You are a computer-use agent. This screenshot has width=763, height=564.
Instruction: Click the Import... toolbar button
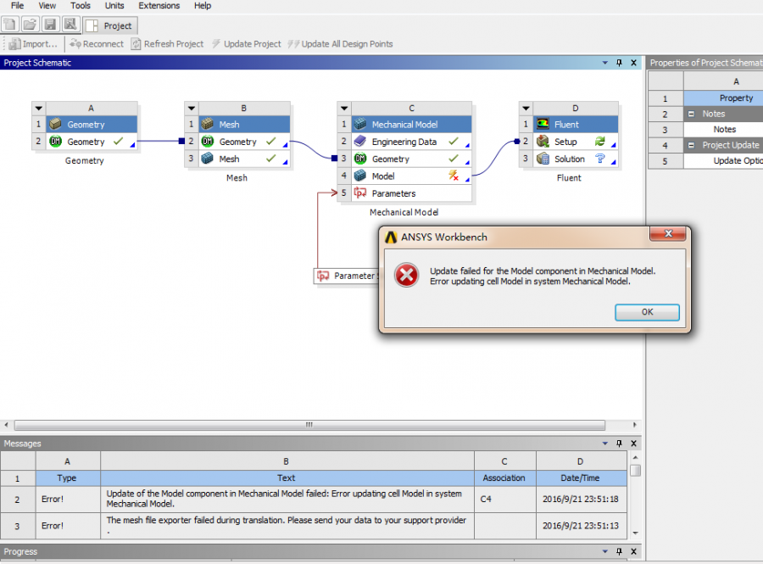coord(34,44)
